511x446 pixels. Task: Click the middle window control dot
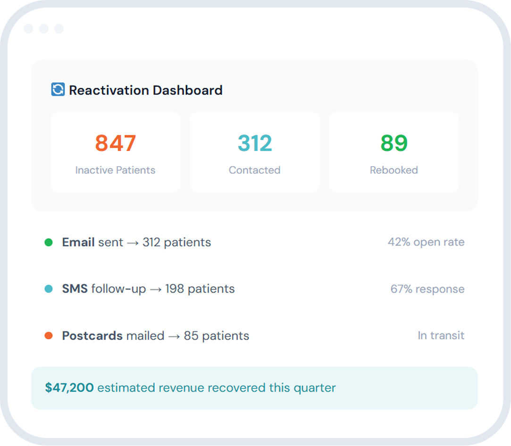(x=43, y=29)
